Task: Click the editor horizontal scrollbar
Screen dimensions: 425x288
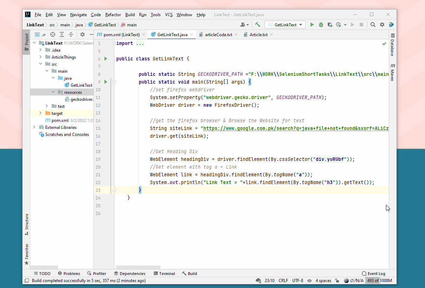Action: pos(138,267)
